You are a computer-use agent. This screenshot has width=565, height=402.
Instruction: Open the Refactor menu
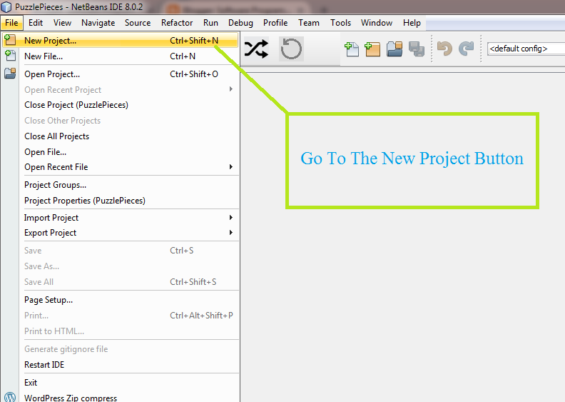tap(177, 23)
